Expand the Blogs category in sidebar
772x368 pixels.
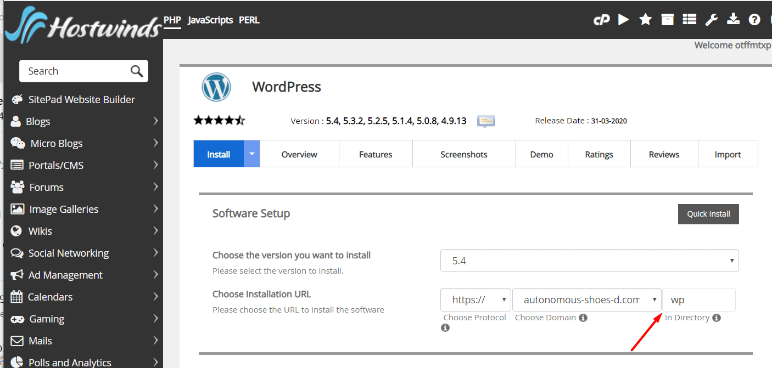pyautogui.click(x=85, y=121)
